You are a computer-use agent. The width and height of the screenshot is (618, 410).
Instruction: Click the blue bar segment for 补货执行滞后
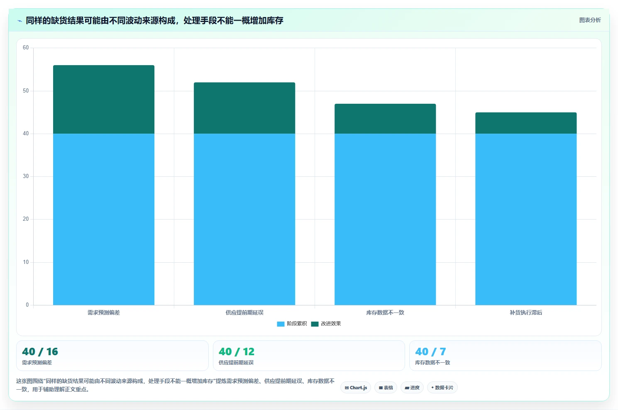click(x=526, y=219)
